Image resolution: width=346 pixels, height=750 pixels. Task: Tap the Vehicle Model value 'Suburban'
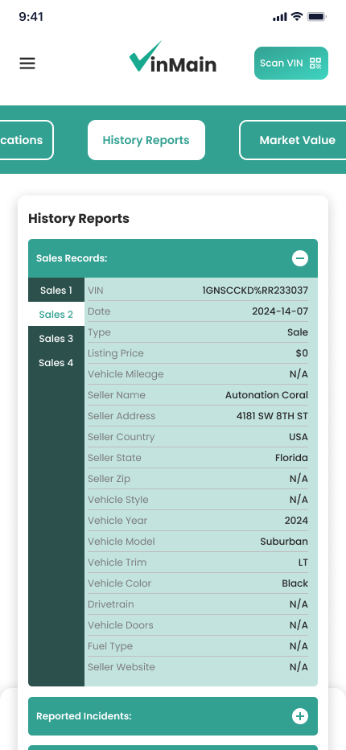[284, 542]
